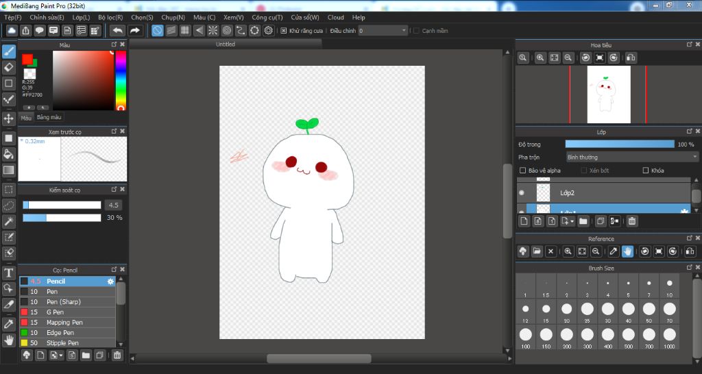Select Edge Pen brush

[67, 333]
